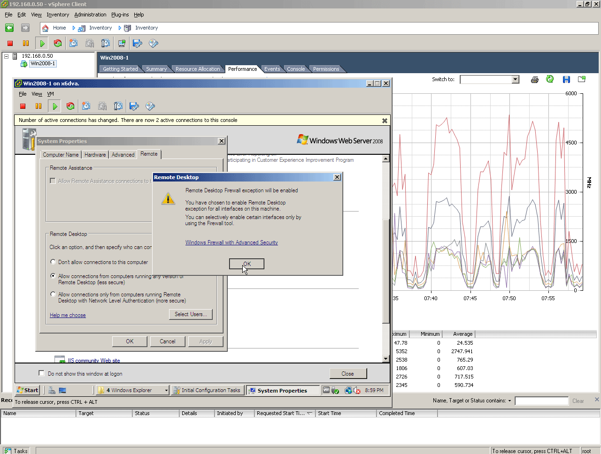Click the guest scrollbar down arrow
This screenshot has width=601, height=454.
click(x=386, y=359)
